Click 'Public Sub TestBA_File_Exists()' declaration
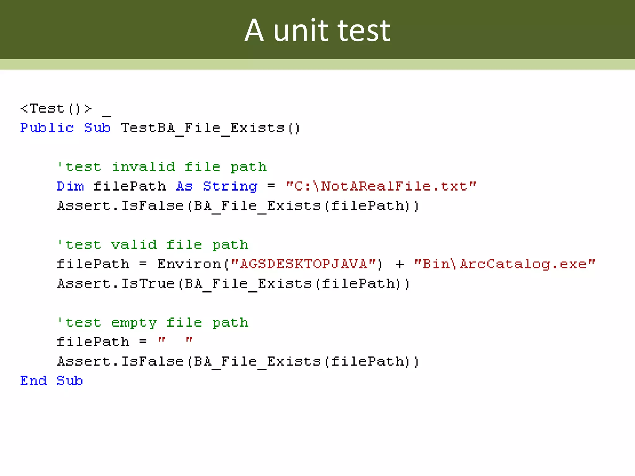635x476 pixels. coord(160,128)
